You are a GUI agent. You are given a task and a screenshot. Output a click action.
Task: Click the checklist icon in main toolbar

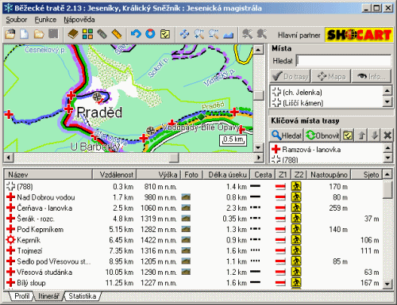point(165,34)
